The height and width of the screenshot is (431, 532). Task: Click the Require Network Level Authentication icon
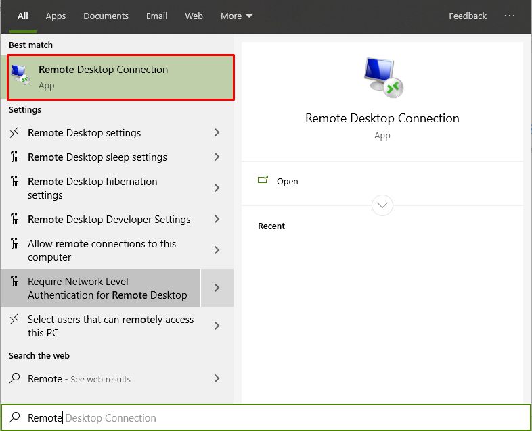pos(14,281)
